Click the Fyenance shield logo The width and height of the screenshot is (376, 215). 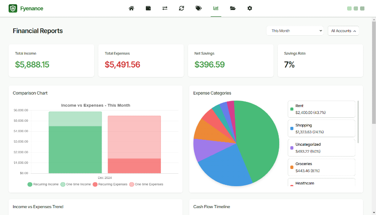[x=13, y=9]
